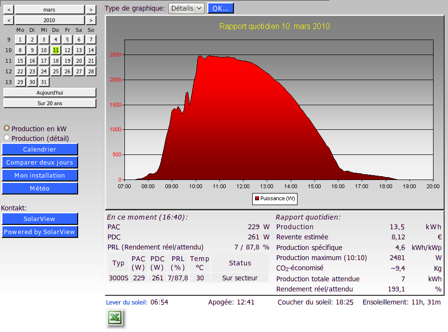The width and height of the screenshot is (448, 332).
Task: Pick day 7 in the calendar
Action: (x=91, y=40)
